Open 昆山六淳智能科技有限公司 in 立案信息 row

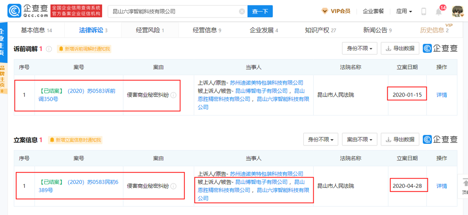(253, 194)
